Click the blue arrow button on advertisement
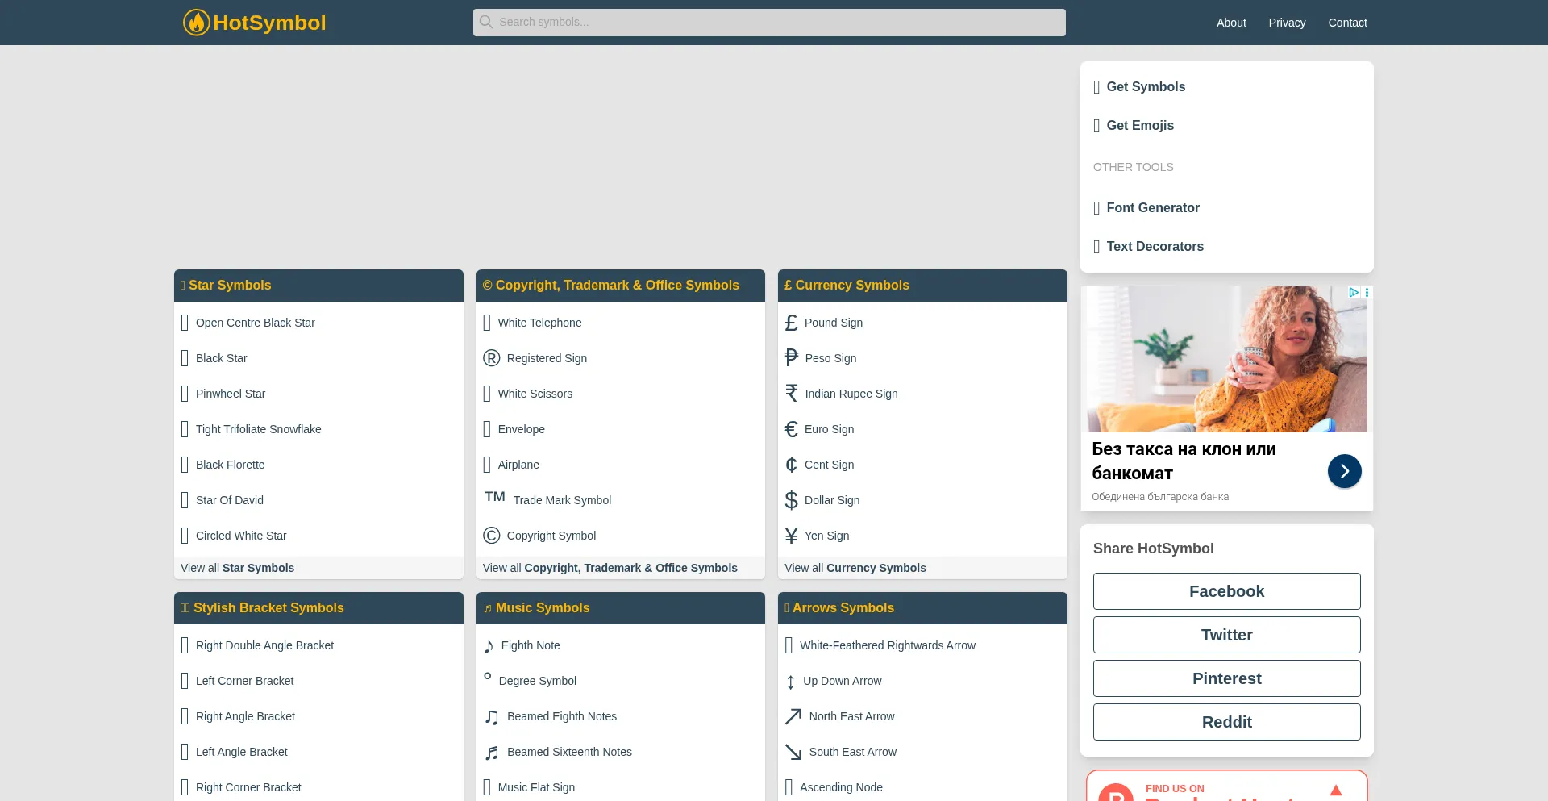 (x=1344, y=471)
